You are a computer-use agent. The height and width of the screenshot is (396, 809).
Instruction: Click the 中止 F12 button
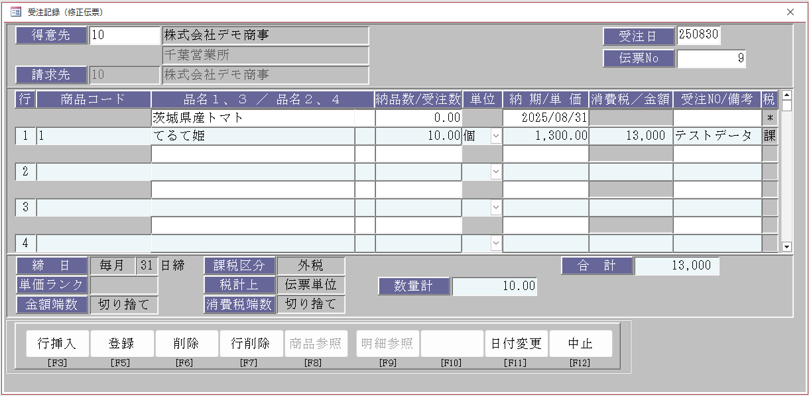click(581, 344)
